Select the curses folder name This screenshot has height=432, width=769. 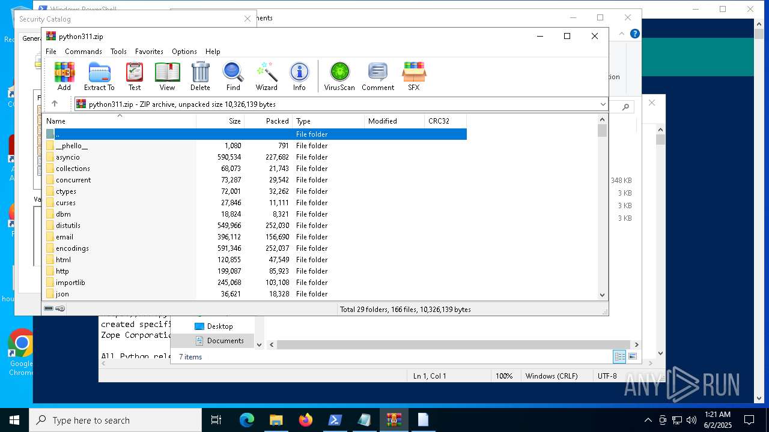[65, 203]
